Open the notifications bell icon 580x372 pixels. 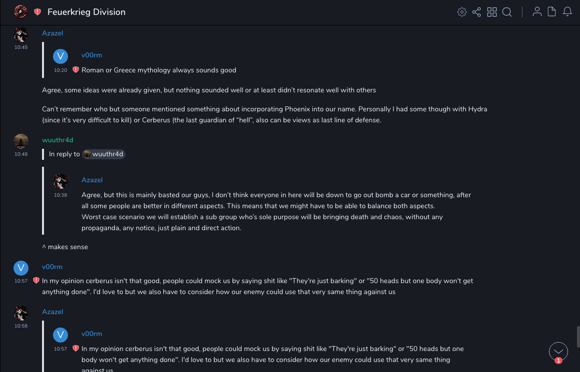(567, 12)
